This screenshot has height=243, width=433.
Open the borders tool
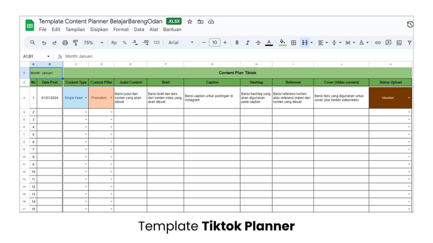point(293,43)
